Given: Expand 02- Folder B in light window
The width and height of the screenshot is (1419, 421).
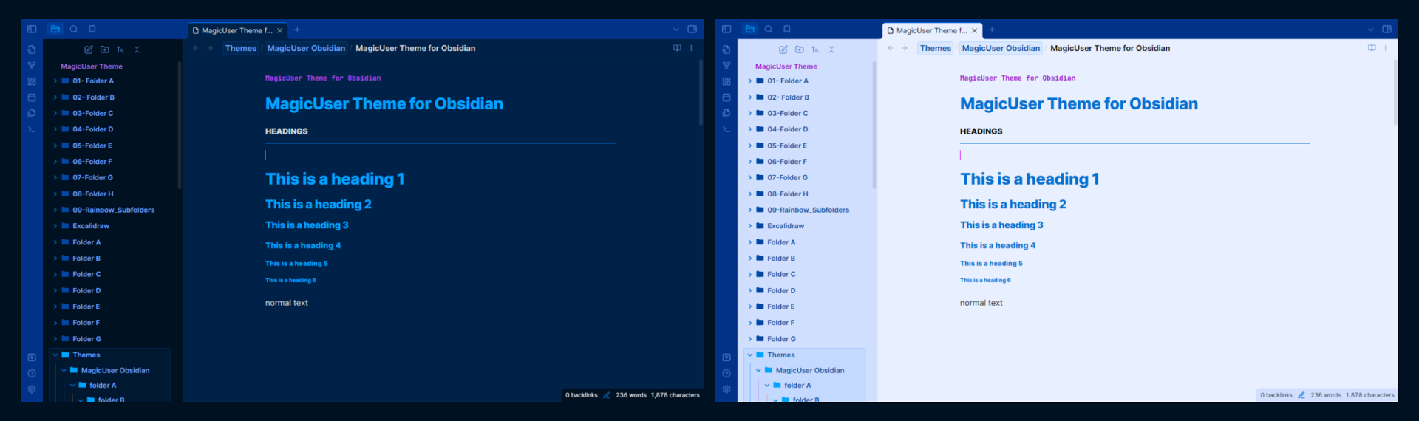Looking at the screenshot, I should (750, 97).
